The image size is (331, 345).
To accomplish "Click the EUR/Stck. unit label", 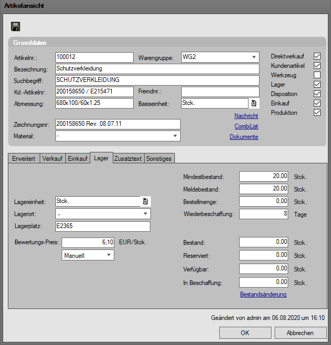I will (x=133, y=242).
